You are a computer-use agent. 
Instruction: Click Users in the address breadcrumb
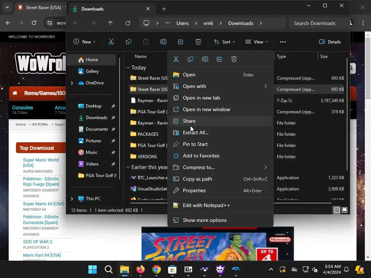point(183,23)
